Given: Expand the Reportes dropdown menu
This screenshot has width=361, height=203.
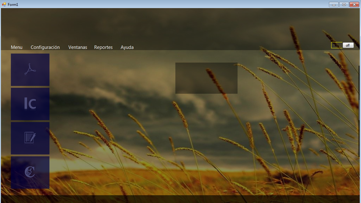Looking at the screenshot, I should (103, 47).
